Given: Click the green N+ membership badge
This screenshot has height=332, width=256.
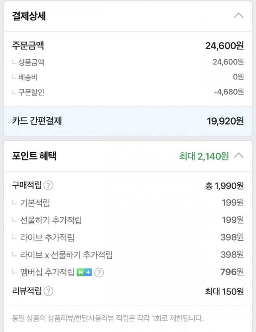Looking at the screenshot, I should pyautogui.click(x=84, y=272).
